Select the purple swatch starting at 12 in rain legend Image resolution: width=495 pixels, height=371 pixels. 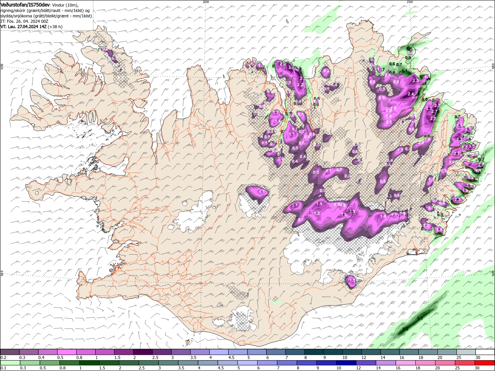click(366, 363)
